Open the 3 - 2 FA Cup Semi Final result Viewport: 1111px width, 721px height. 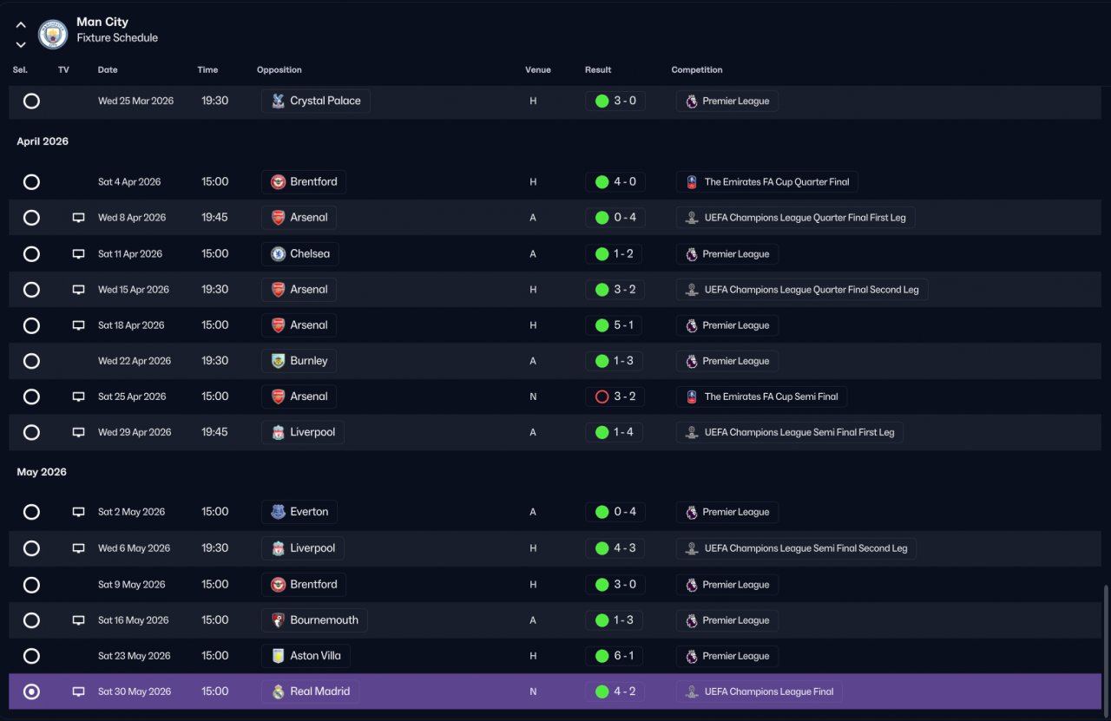coord(615,397)
